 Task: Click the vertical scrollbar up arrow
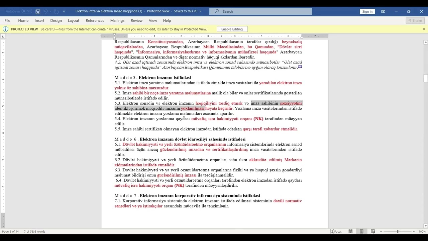426,42
